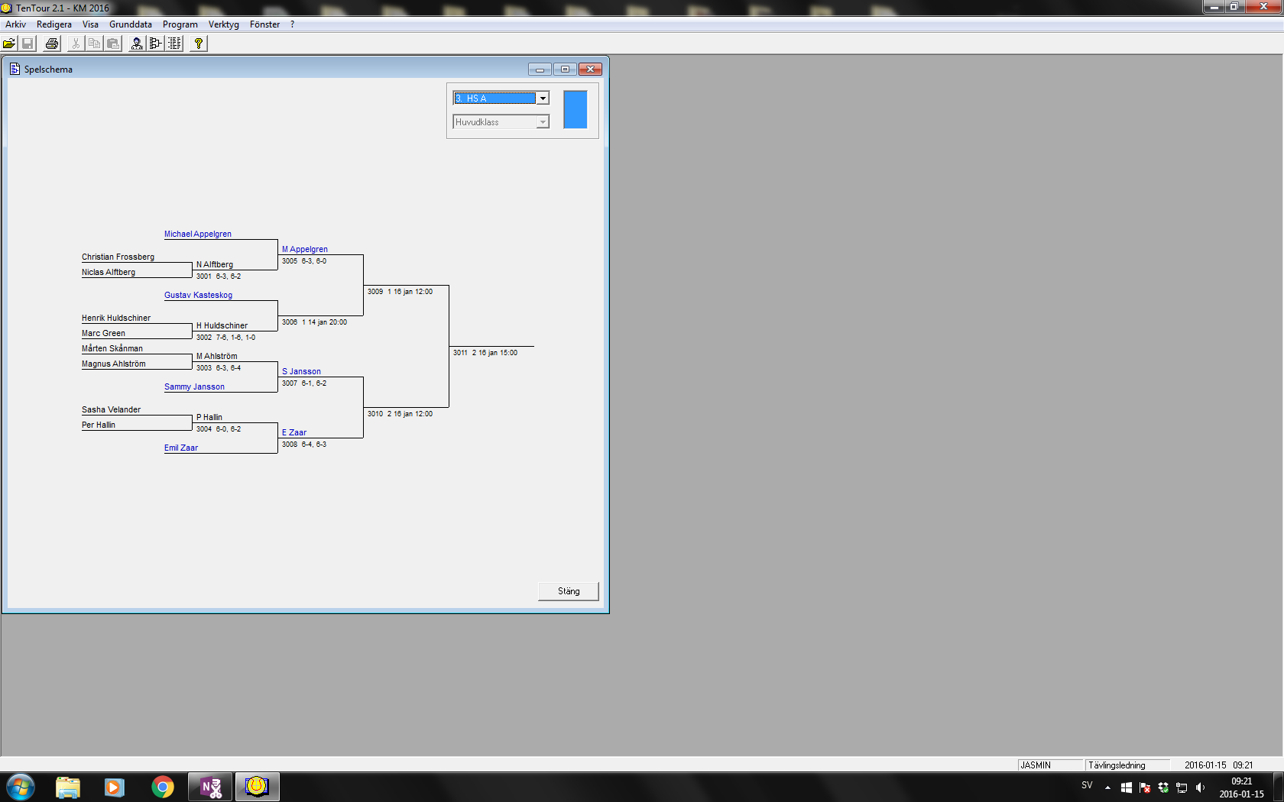Click the blue color box

coord(575,109)
